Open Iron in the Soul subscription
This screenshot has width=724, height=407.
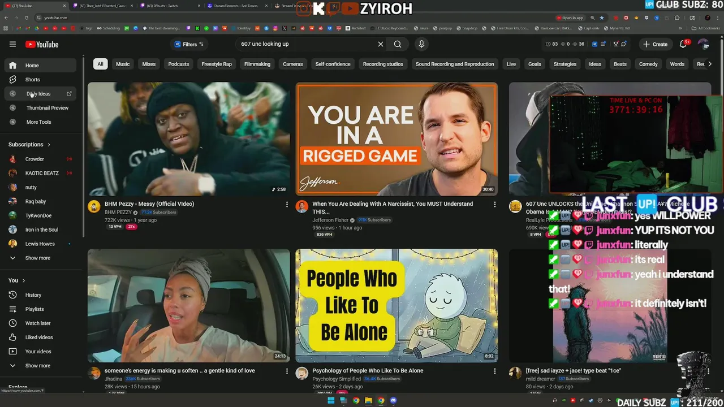[x=40, y=230]
